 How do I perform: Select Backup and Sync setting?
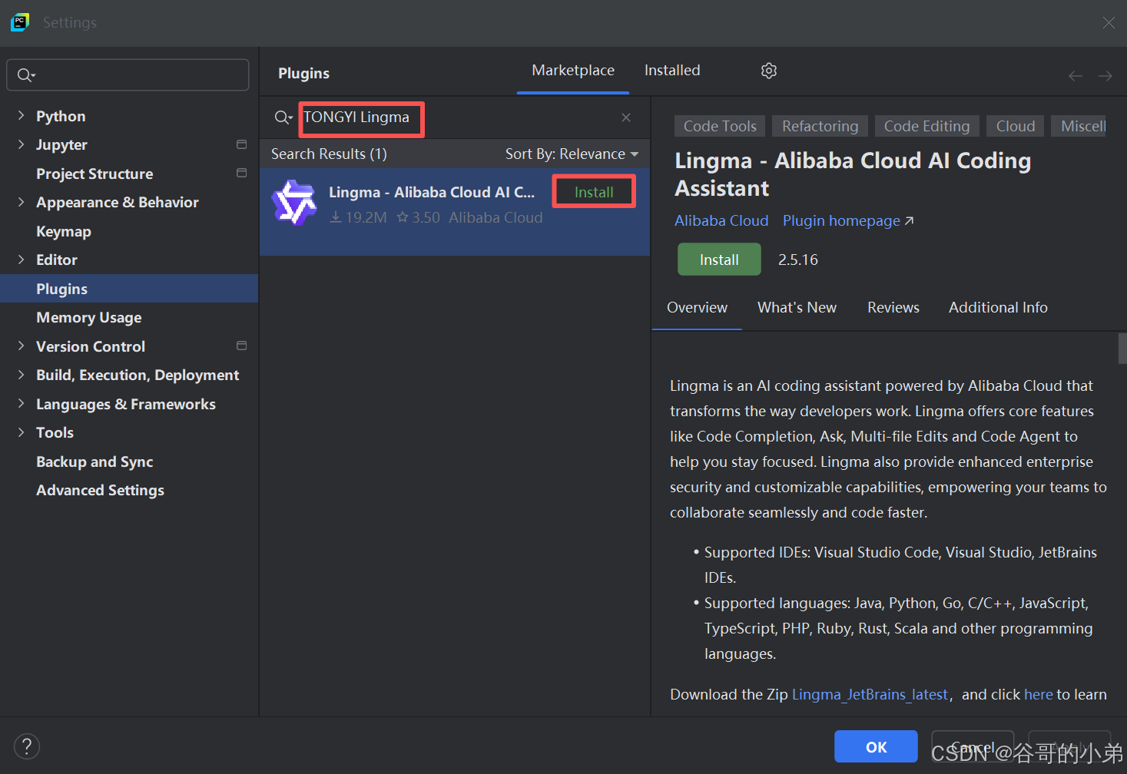point(129,461)
